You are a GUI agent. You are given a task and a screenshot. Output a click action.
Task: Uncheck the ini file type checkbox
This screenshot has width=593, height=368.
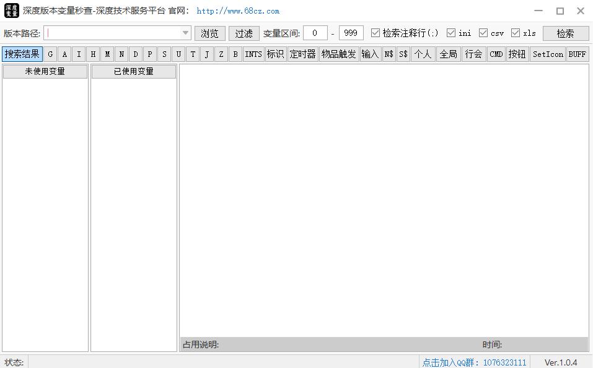pos(451,33)
